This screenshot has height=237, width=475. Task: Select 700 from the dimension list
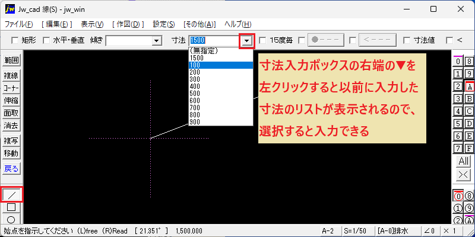point(221,108)
